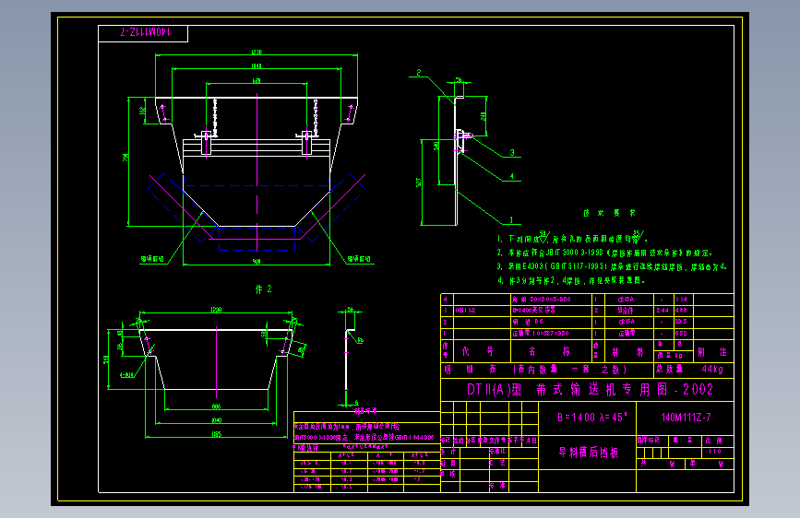The image size is (800, 518).
Task: Select the B=1400 λ=45° specification text
Action: point(591,417)
